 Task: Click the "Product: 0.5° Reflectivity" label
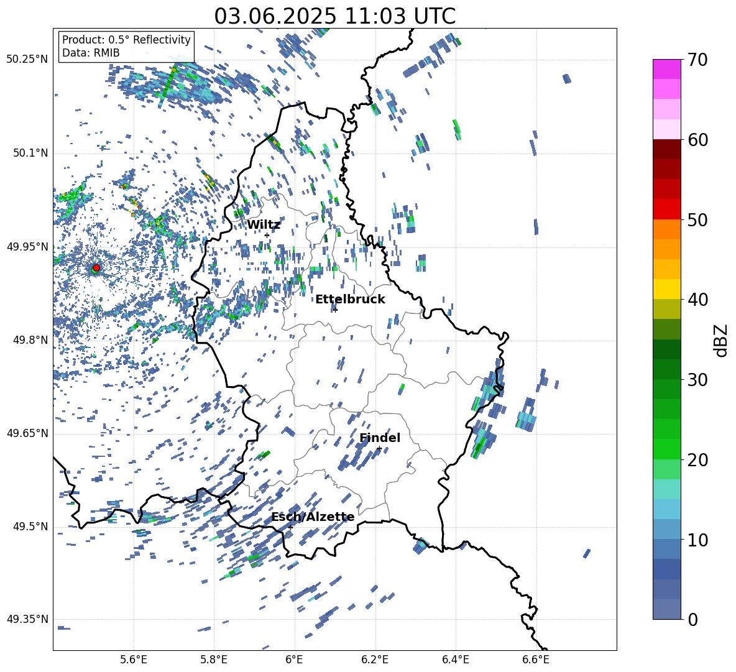click(126, 39)
